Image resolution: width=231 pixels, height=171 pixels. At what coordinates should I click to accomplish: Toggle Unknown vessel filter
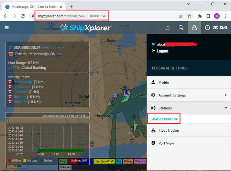[x=65, y=167]
